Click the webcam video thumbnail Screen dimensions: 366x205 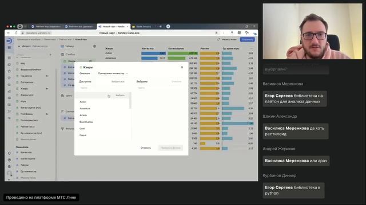tap(312, 31)
